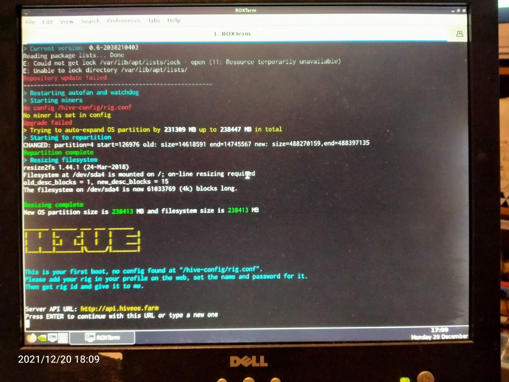Viewport: 509px width, 382px height.
Task: Click 'Please add your rig in your profile' line
Action: coord(166,278)
